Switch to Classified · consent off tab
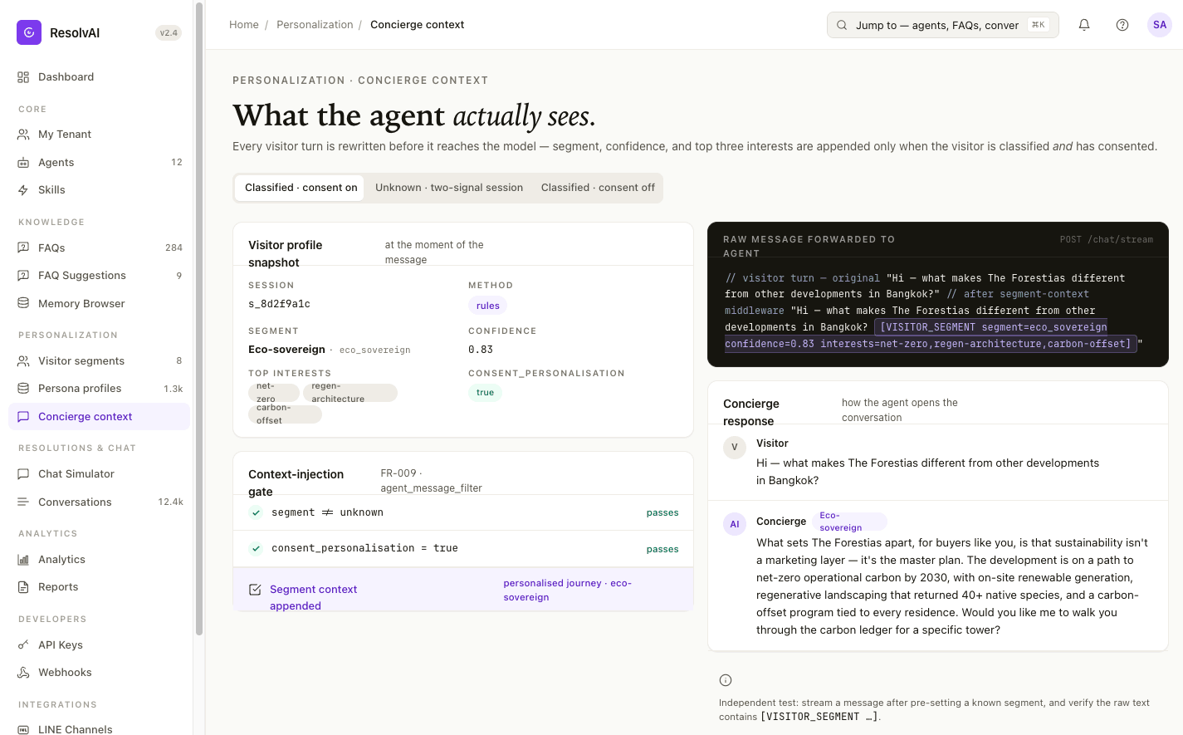Screen dimensions: 1183x735 (598, 188)
